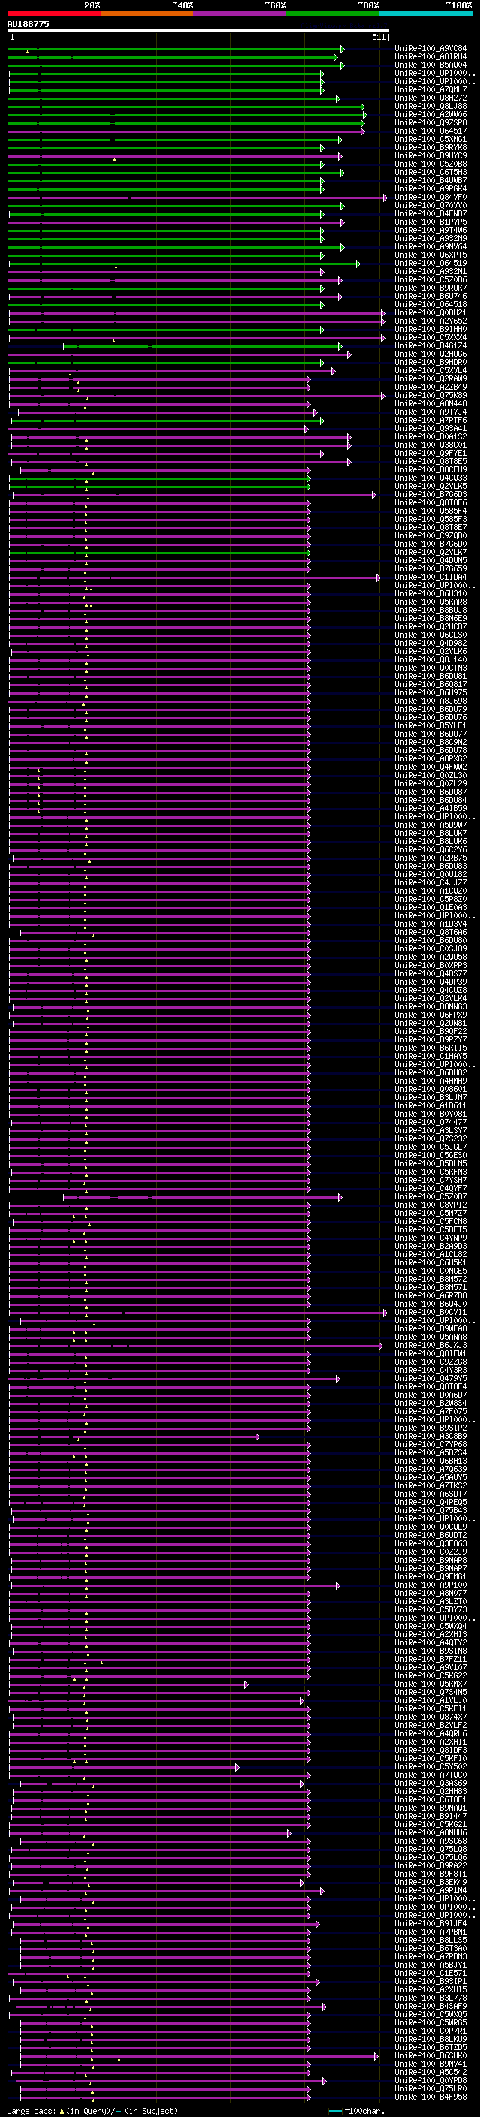
Task: Open hit UniRef100_C5XVL4
Action: point(430,371)
